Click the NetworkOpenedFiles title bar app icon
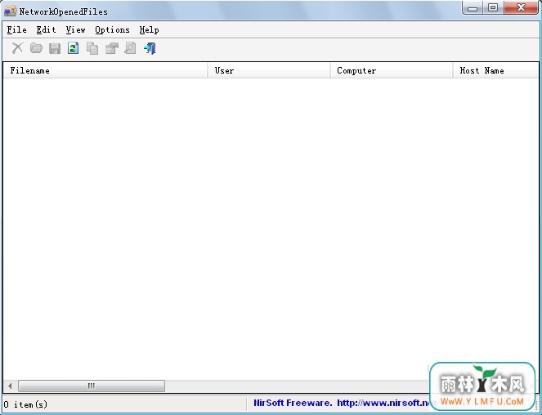This screenshot has height=415, width=542. 10,11
